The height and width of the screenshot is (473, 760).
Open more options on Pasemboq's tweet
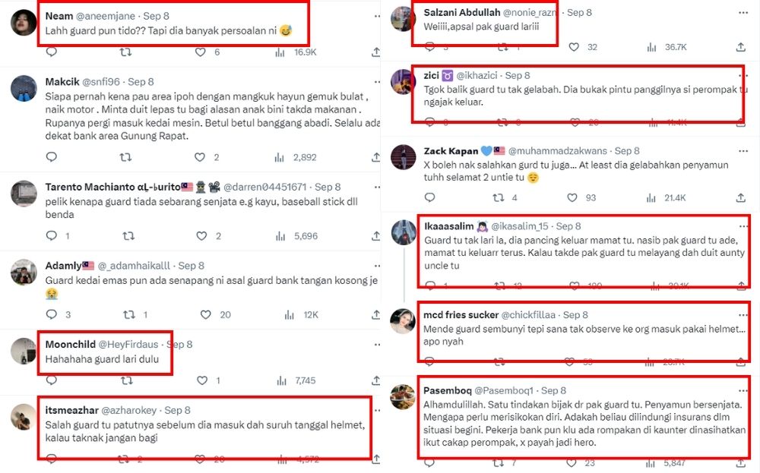pyautogui.click(x=743, y=390)
